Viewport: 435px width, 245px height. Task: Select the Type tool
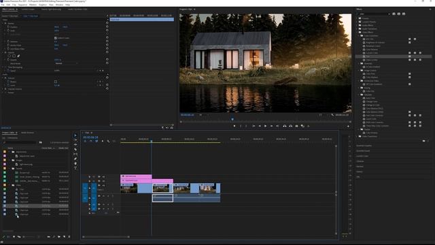[x=75, y=168]
